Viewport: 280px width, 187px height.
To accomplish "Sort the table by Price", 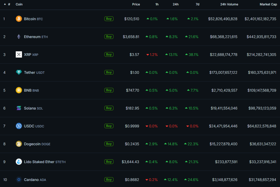I will tap(136, 4).
